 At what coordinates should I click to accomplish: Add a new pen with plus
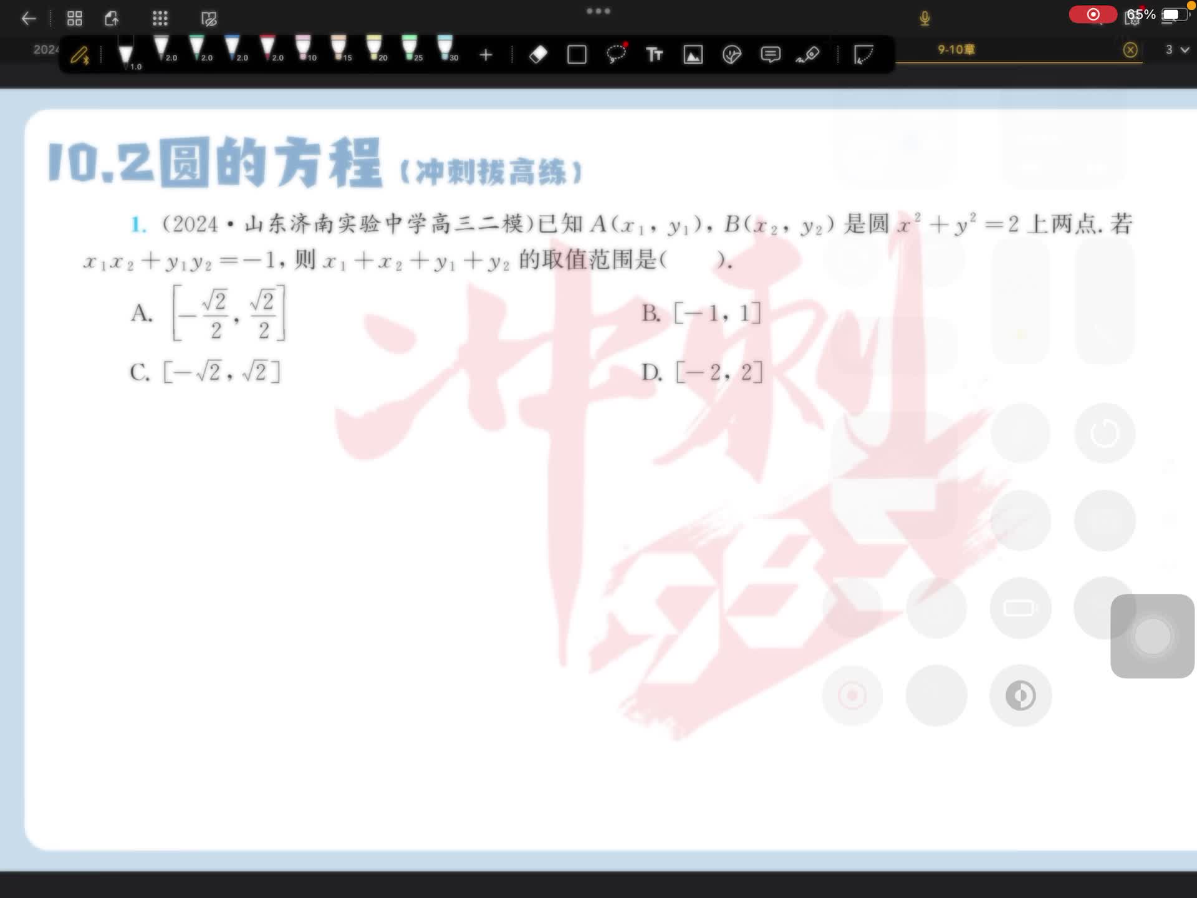pyautogui.click(x=486, y=56)
